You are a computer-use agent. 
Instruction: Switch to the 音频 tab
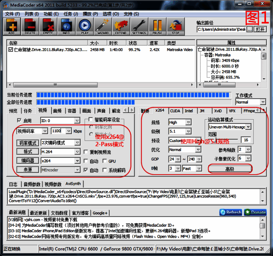[57, 111]
